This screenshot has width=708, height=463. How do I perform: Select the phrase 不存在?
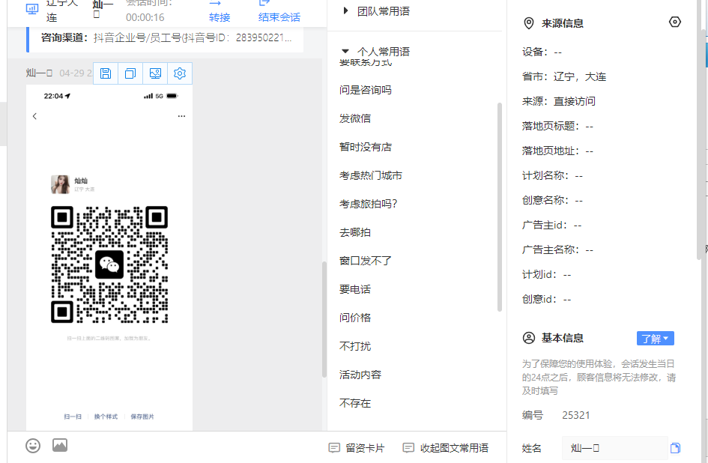[x=355, y=403]
